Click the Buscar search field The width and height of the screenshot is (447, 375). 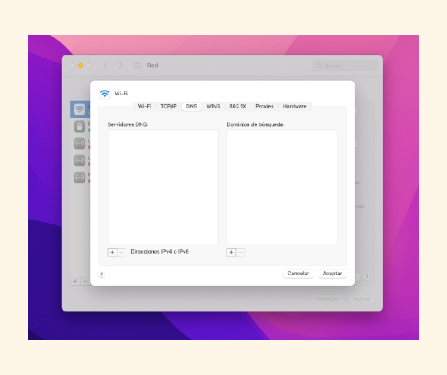(x=345, y=65)
